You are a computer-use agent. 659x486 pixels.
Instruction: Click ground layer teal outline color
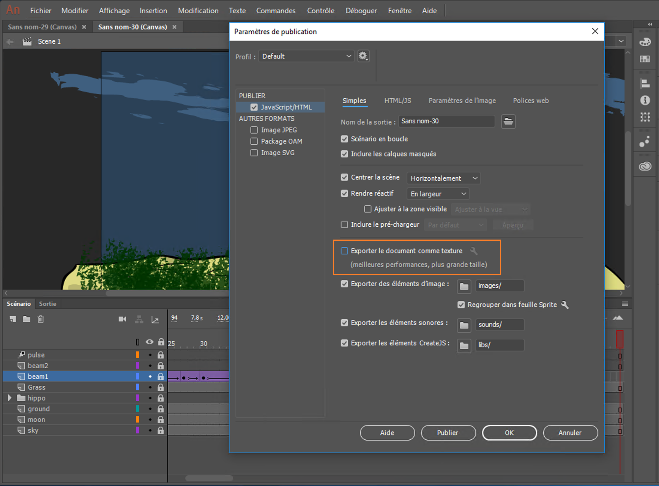[137, 409]
